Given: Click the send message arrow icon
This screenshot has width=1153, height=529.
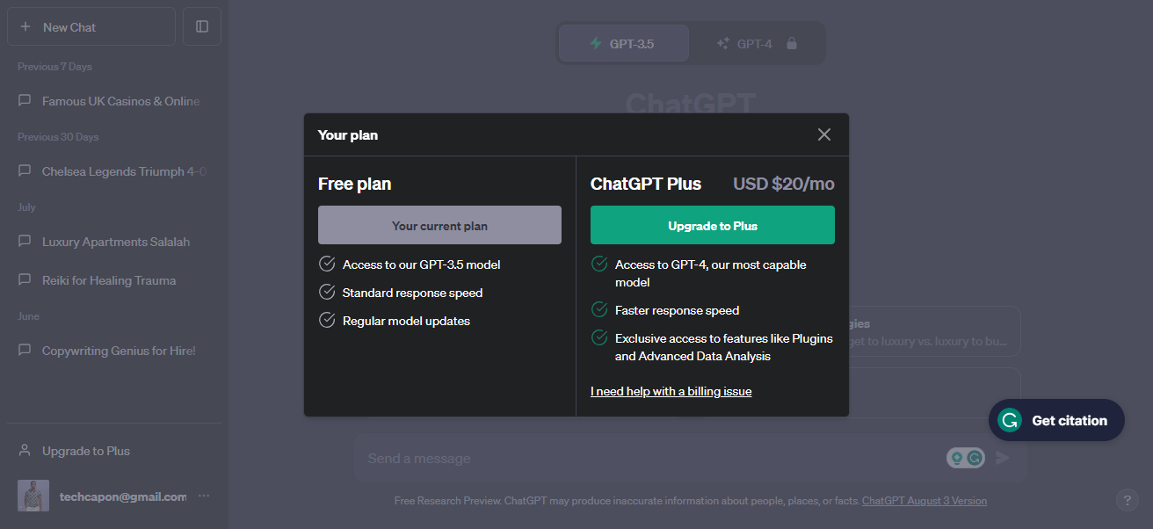Looking at the screenshot, I should tap(1003, 458).
